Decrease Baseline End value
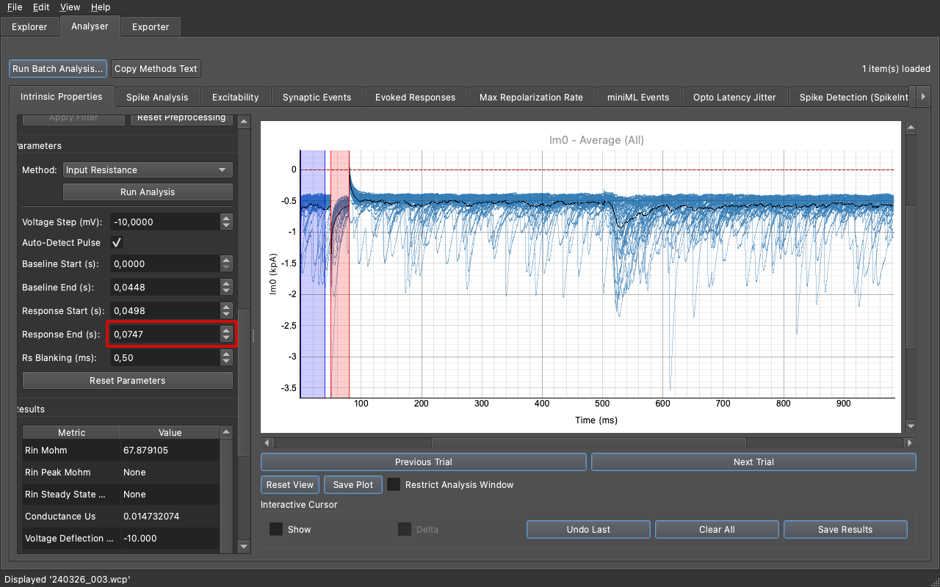The height and width of the screenshot is (587, 940). (x=226, y=291)
